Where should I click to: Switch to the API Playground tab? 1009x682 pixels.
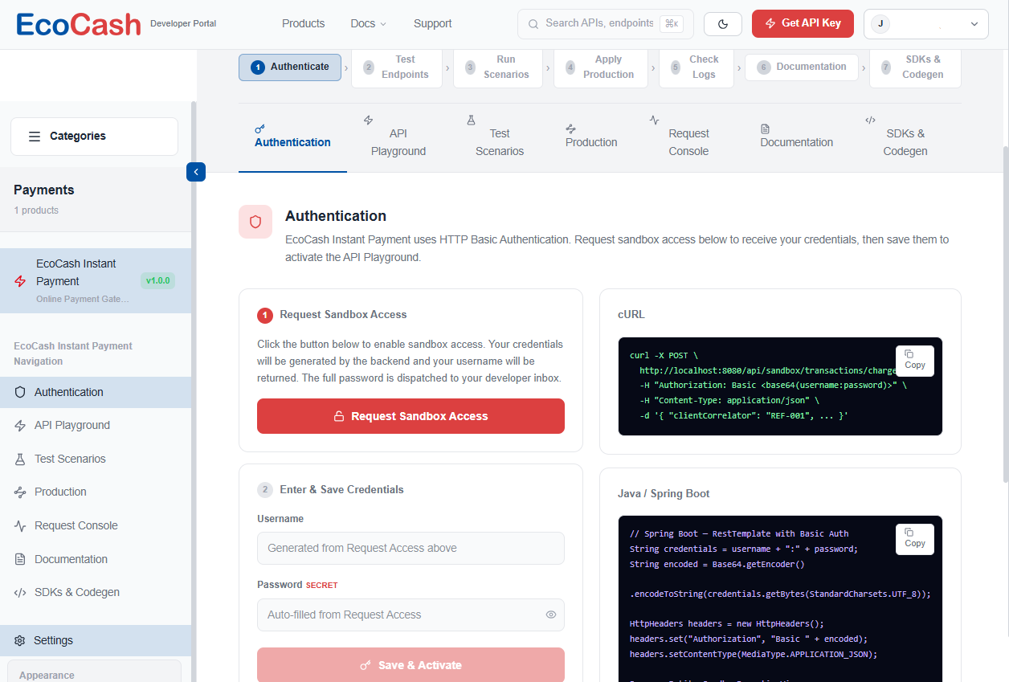398,138
